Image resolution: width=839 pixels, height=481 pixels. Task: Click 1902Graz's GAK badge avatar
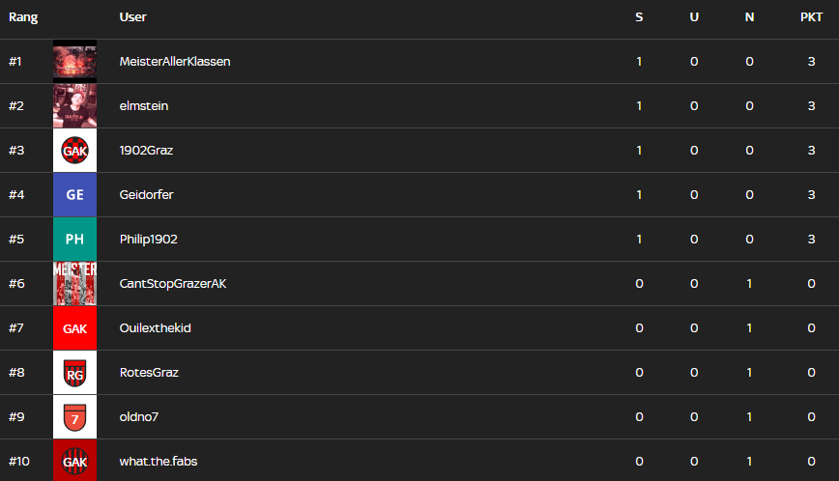pyautogui.click(x=74, y=151)
